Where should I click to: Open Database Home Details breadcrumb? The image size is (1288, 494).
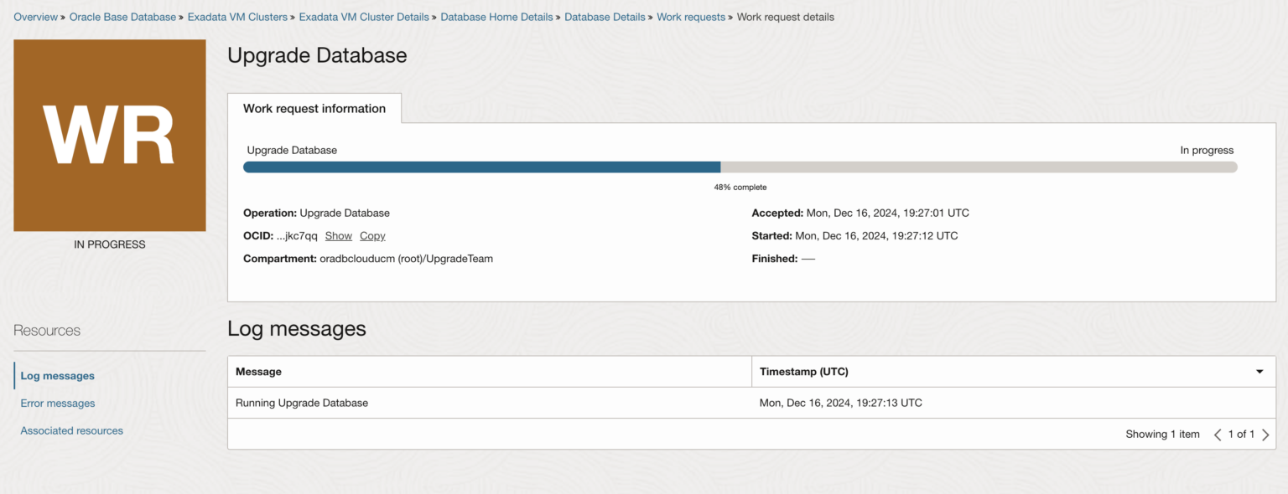tap(496, 17)
